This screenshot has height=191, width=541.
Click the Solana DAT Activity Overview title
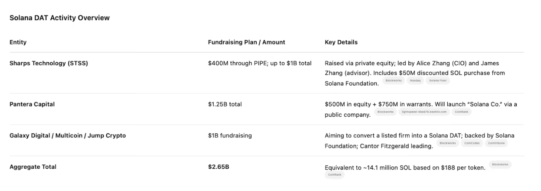tap(60, 18)
